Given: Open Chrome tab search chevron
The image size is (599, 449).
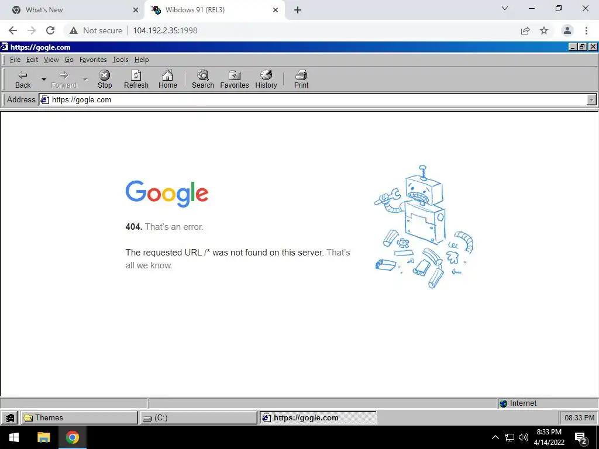Looking at the screenshot, I should tap(505, 8).
